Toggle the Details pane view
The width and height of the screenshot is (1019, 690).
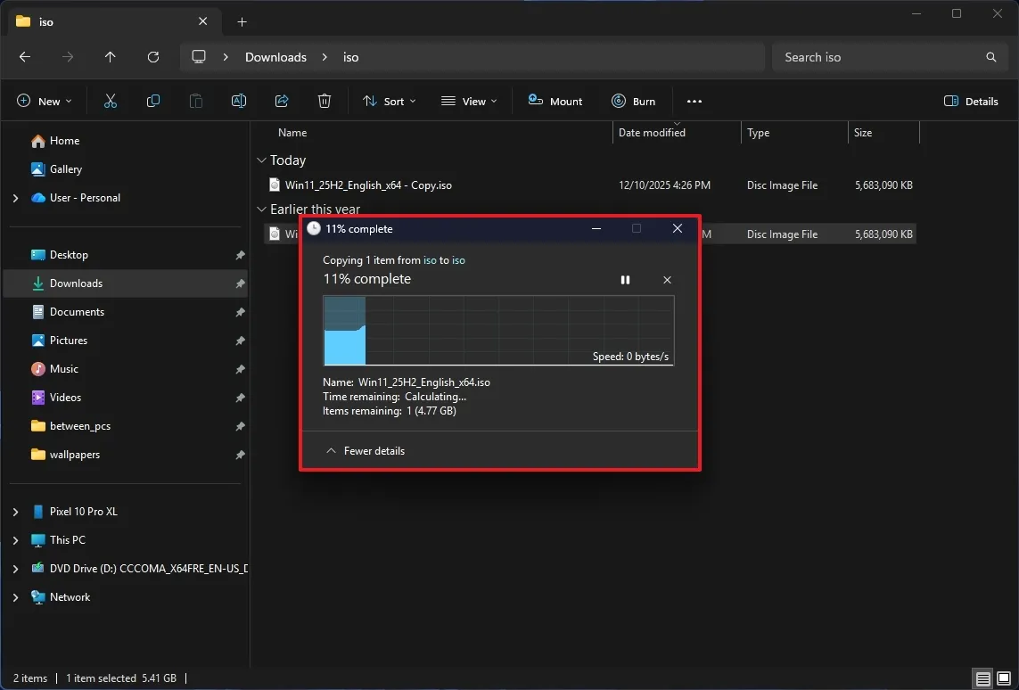click(x=971, y=101)
